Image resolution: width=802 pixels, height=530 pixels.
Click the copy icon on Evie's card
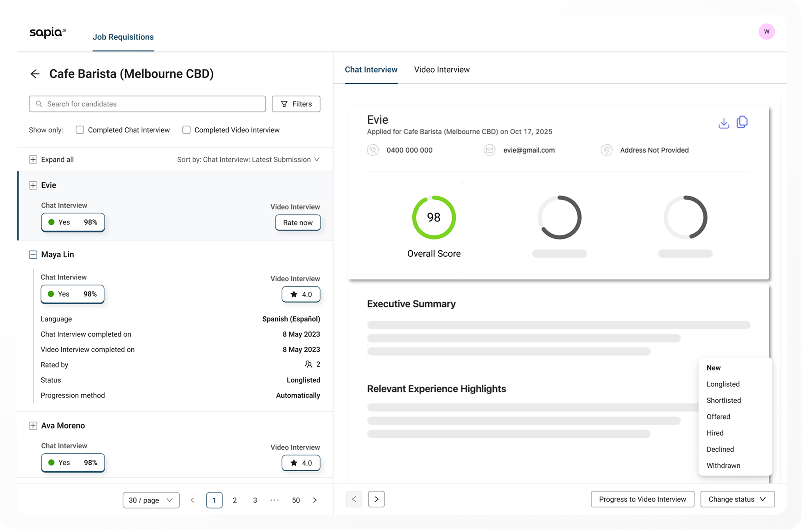pos(742,122)
